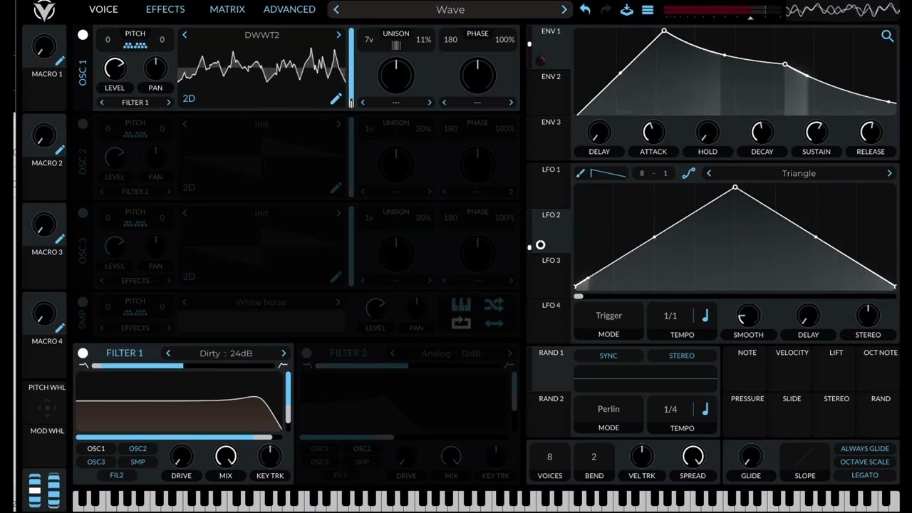Turn off Filter 1 power toggle

(83, 353)
